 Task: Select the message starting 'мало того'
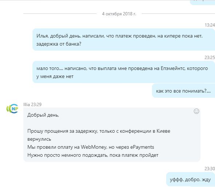point(124,72)
